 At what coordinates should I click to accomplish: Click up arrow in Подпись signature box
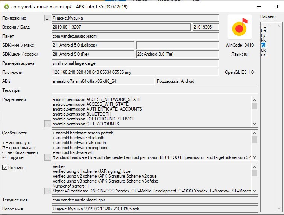(x=255, y=167)
